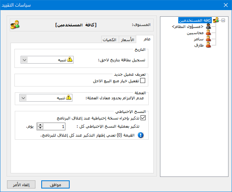This screenshot has height=192, width=232.
Task: Click the محاسبين user icon
Action: pyautogui.click(x=208, y=33)
